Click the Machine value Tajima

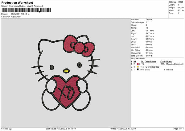coord(149,19)
